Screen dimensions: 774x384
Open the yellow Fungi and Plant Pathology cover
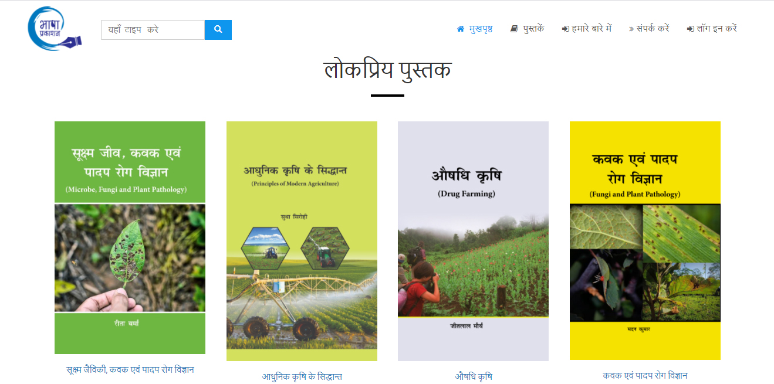pyautogui.click(x=645, y=240)
